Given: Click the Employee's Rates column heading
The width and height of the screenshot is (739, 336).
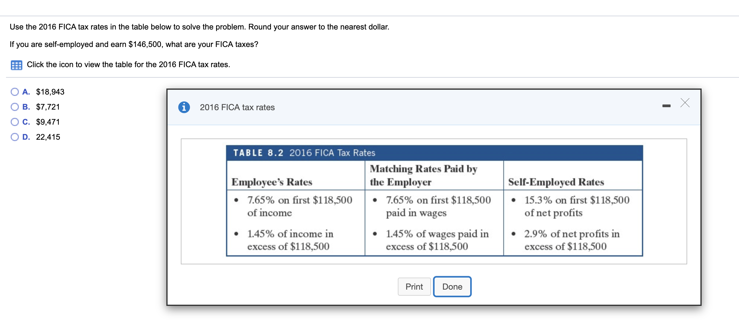Looking at the screenshot, I should (271, 182).
